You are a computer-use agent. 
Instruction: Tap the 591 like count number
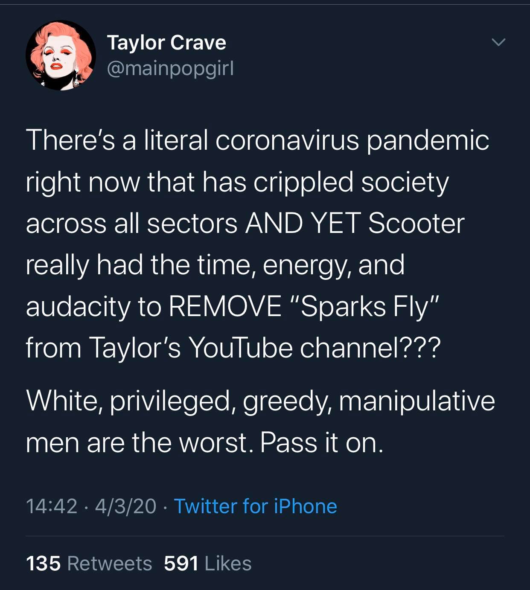tap(181, 563)
